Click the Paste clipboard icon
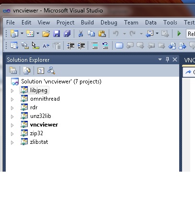Viewport: 195px width, 198px height. (102, 34)
